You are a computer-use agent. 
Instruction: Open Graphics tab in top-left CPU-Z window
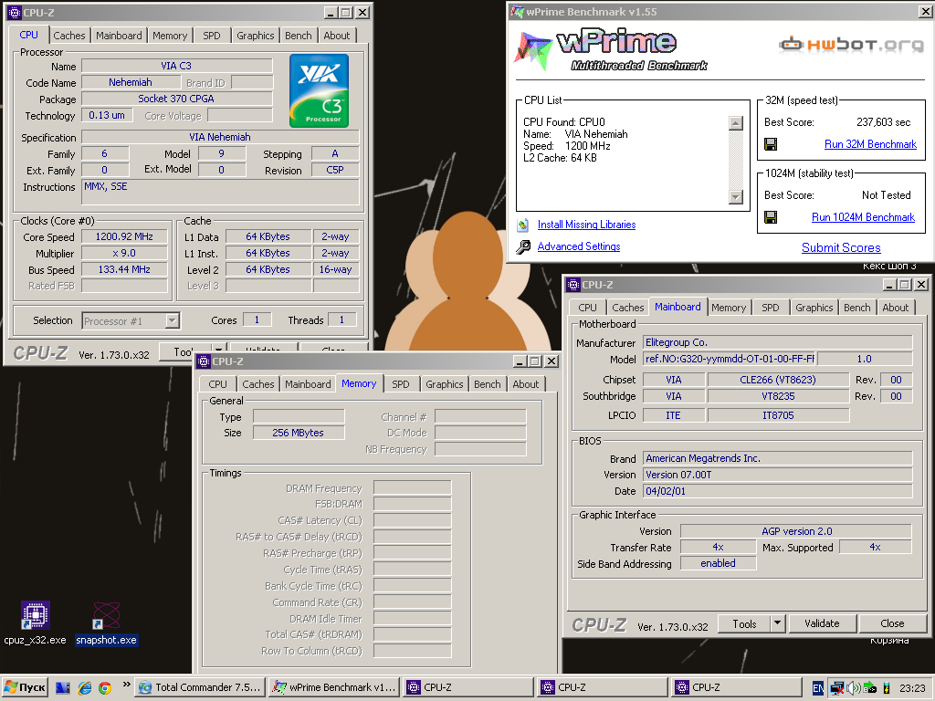pos(256,36)
